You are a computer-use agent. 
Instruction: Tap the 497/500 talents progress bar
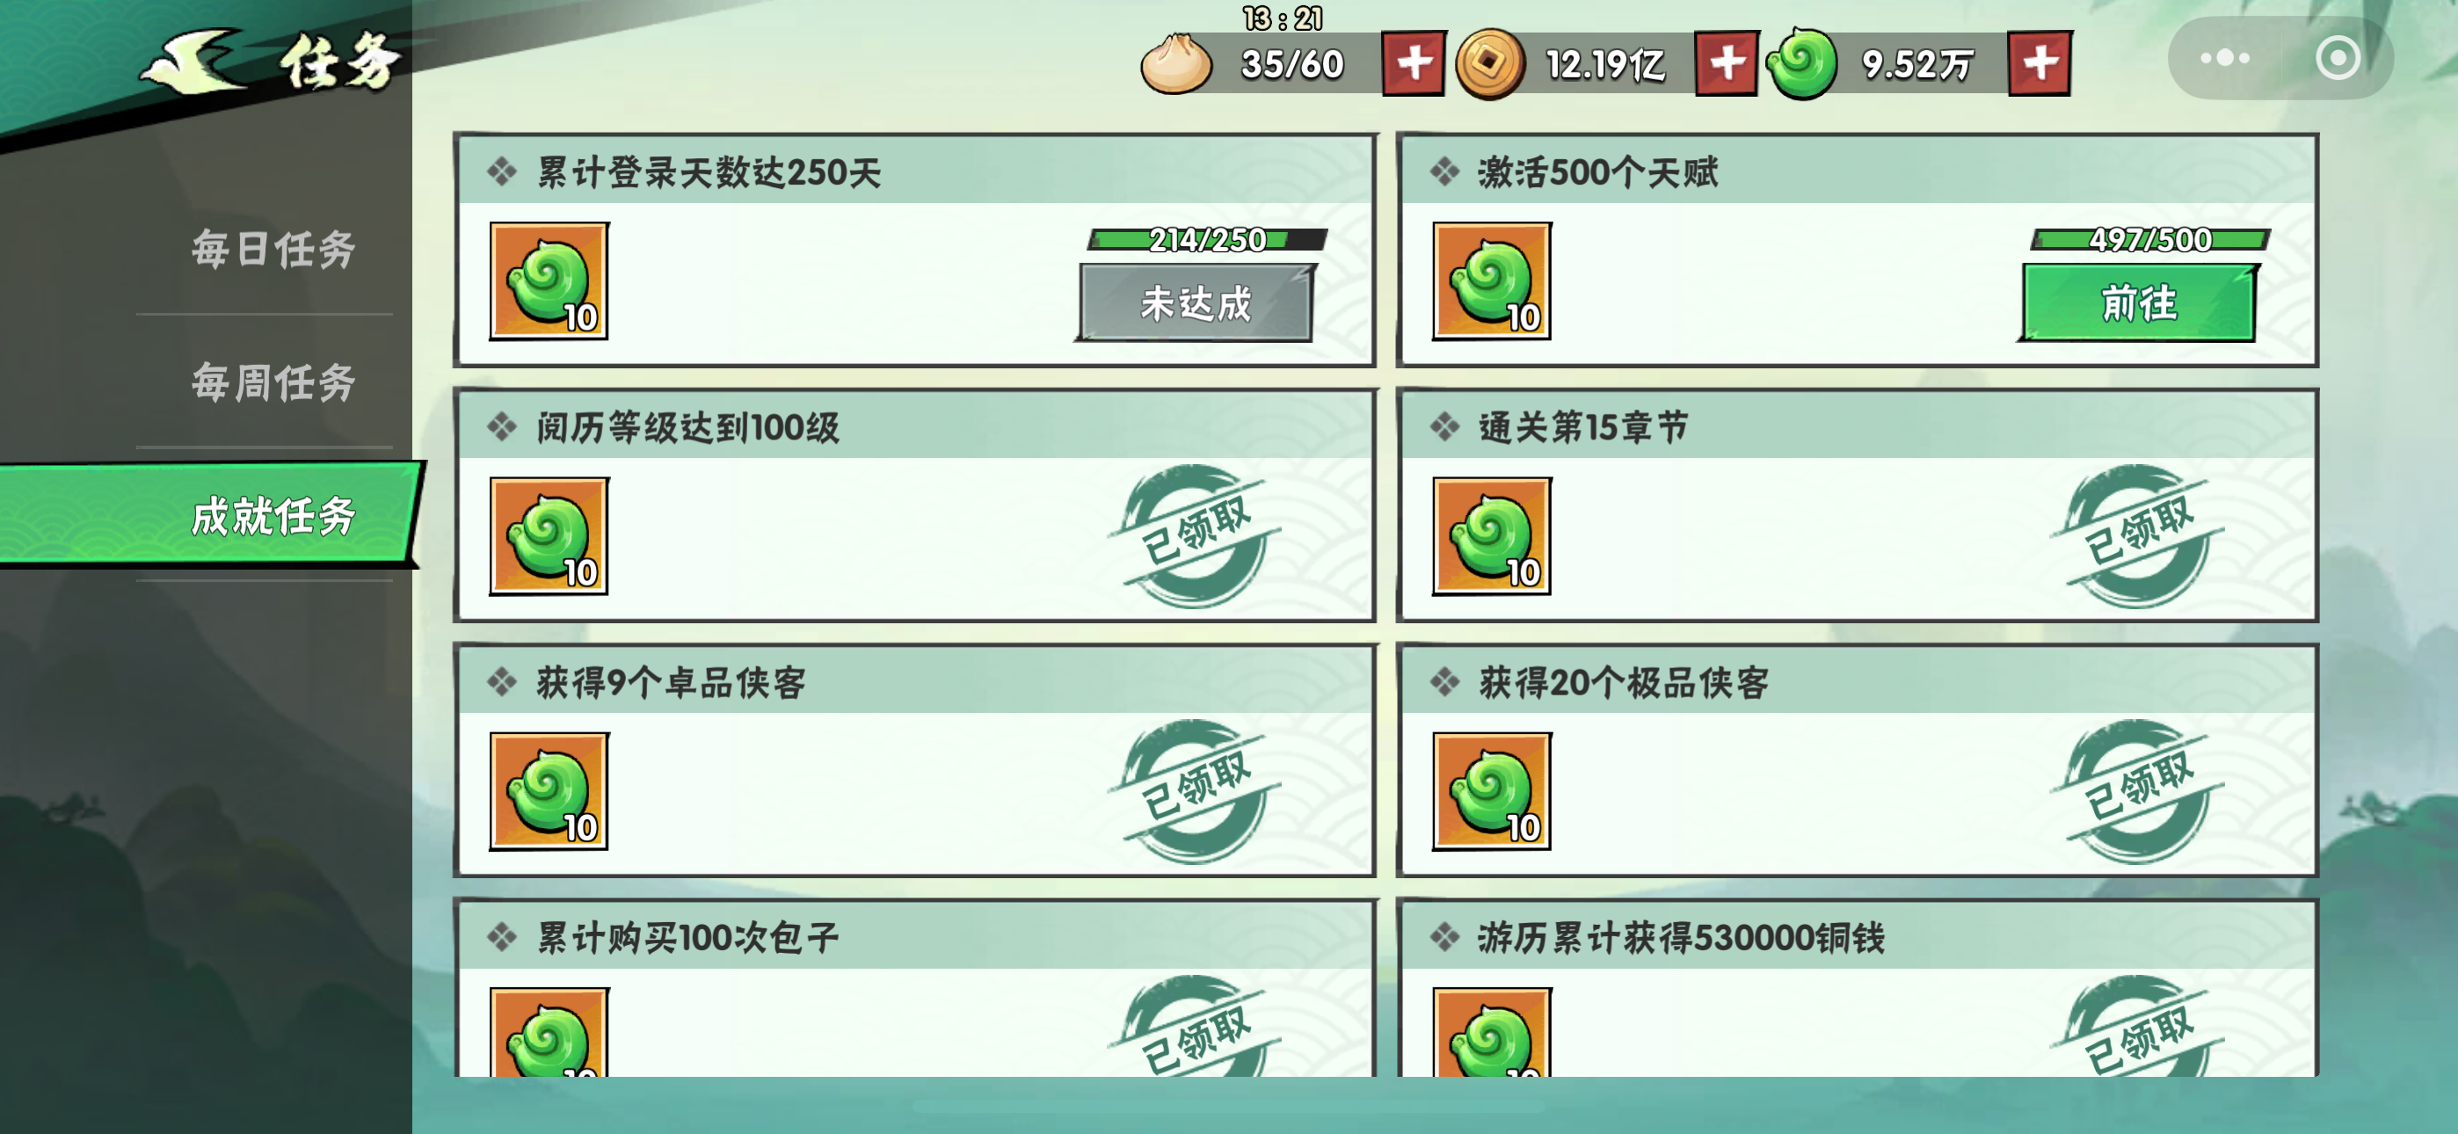click(x=2149, y=240)
